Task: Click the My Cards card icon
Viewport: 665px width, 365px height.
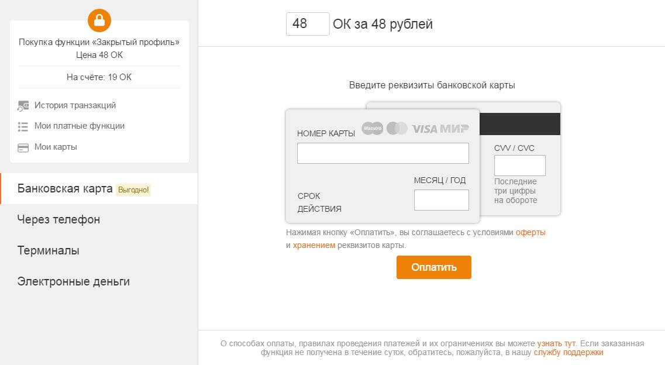Action: pyautogui.click(x=23, y=147)
